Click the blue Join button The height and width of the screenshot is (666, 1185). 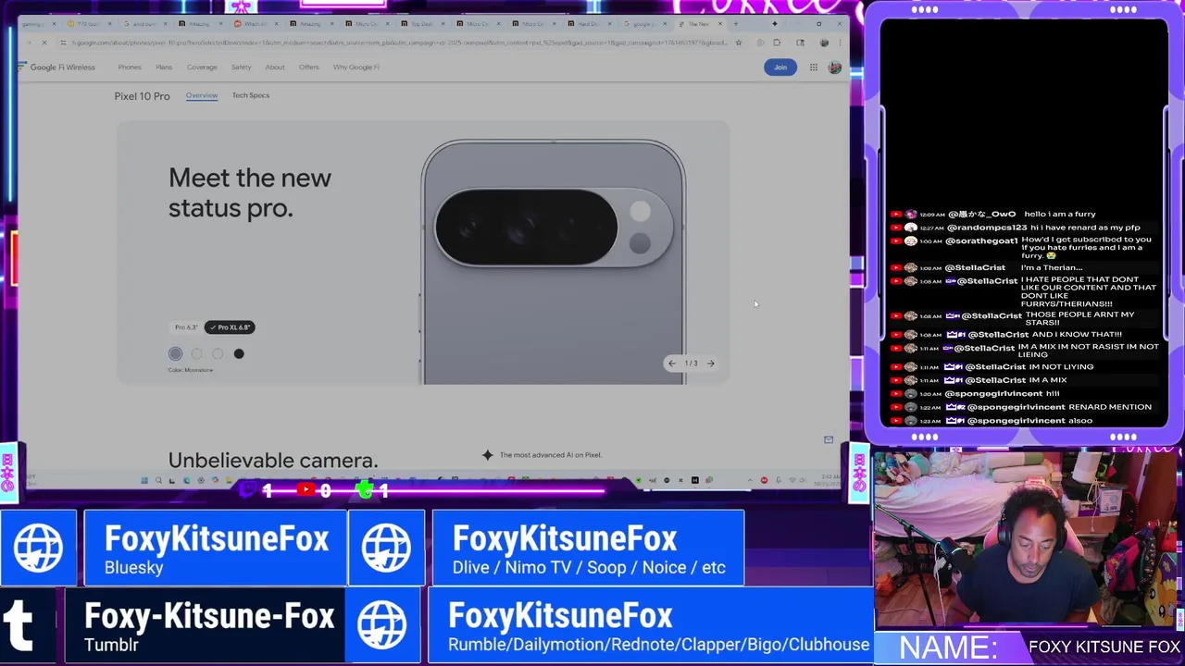click(780, 67)
